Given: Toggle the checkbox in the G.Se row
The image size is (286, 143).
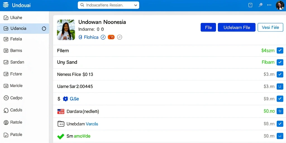Looking at the screenshot, I should coord(280,99).
